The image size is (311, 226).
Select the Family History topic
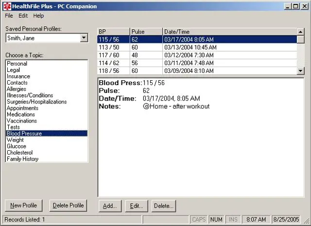coord(22,159)
